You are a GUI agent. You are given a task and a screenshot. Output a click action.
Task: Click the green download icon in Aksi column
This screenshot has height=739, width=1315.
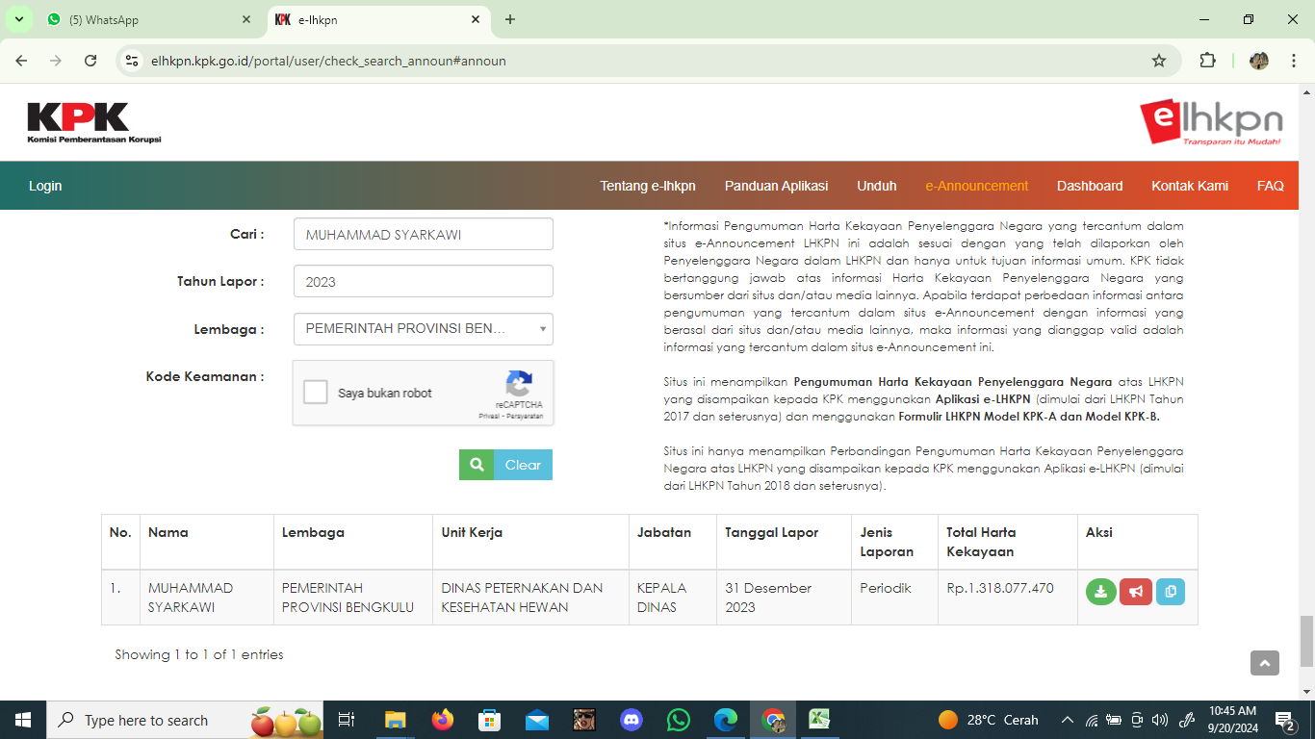coord(1101,592)
